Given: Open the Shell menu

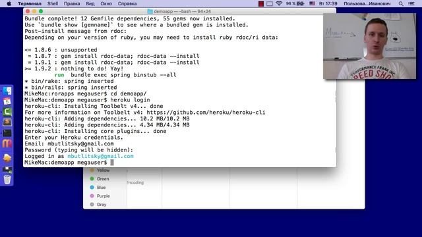Looking at the screenshot, I should [53, 4].
